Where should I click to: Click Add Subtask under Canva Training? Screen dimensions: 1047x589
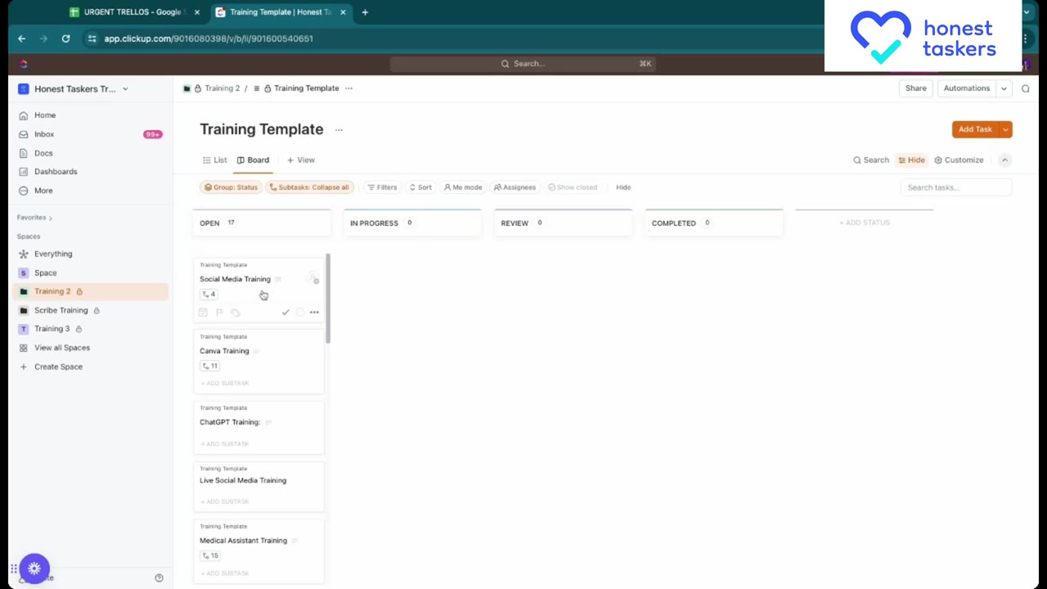point(225,383)
